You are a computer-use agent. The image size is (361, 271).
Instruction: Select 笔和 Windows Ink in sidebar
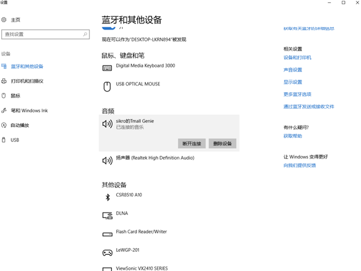point(29,111)
